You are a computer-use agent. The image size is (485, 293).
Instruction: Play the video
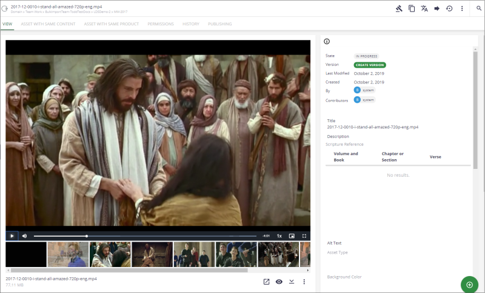12,236
